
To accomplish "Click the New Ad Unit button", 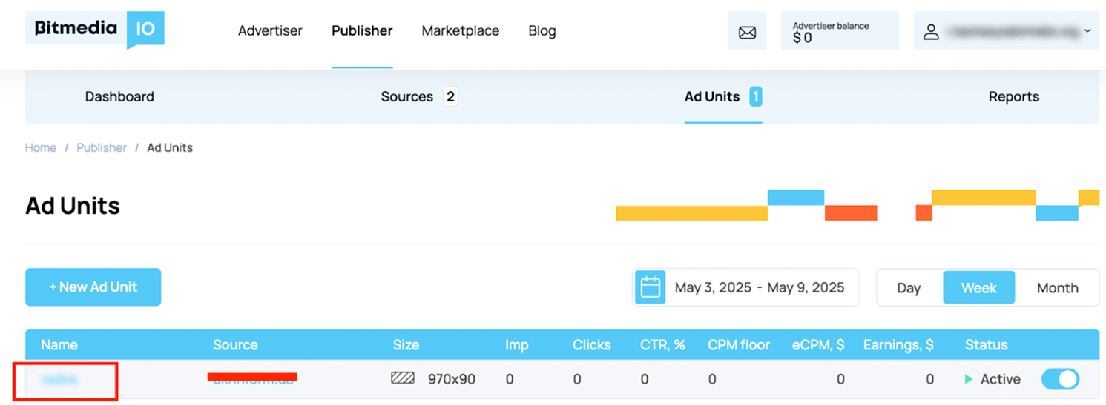I will 93,287.
